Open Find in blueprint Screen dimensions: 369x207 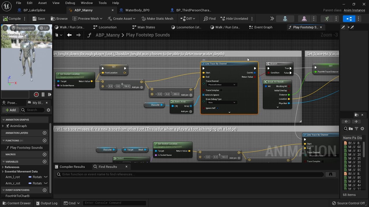(210, 19)
